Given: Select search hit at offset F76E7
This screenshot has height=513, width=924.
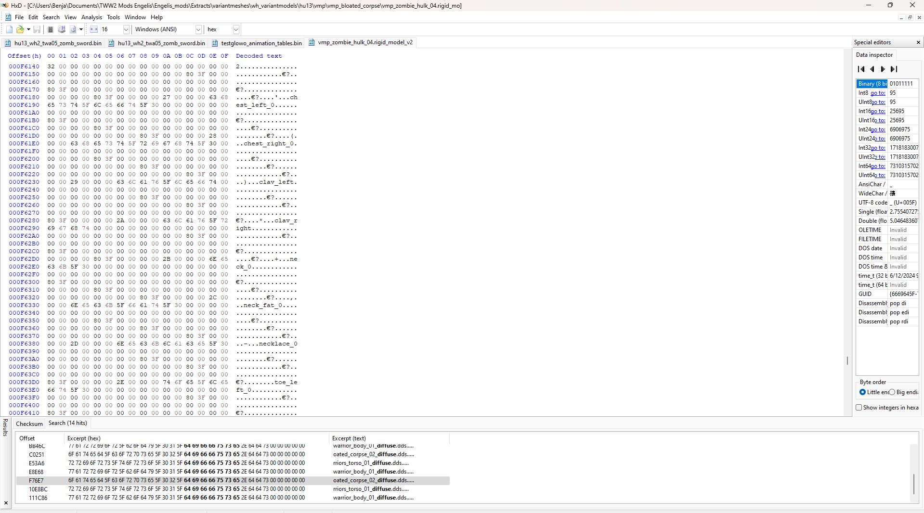Looking at the screenshot, I should (233, 480).
